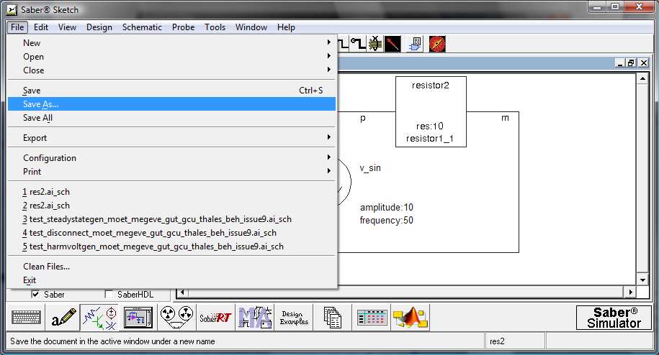
Task: Launch the SaberRT tool icon
Action: point(215,318)
